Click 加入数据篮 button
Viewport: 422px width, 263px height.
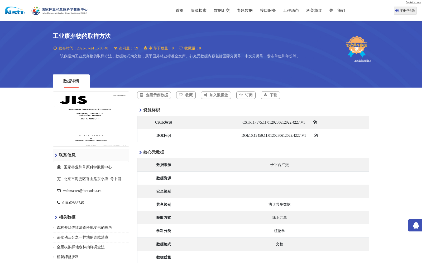216,95
